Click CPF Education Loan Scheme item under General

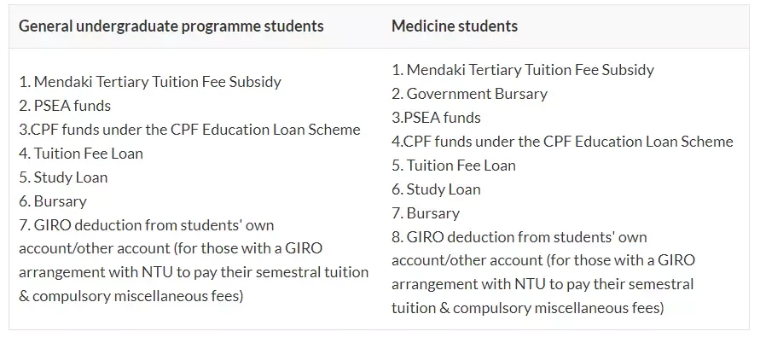[x=189, y=130]
